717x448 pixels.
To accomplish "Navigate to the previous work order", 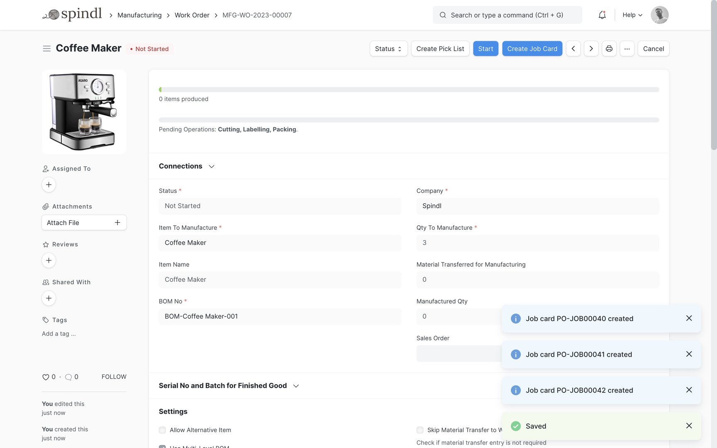I will (x=573, y=49).
